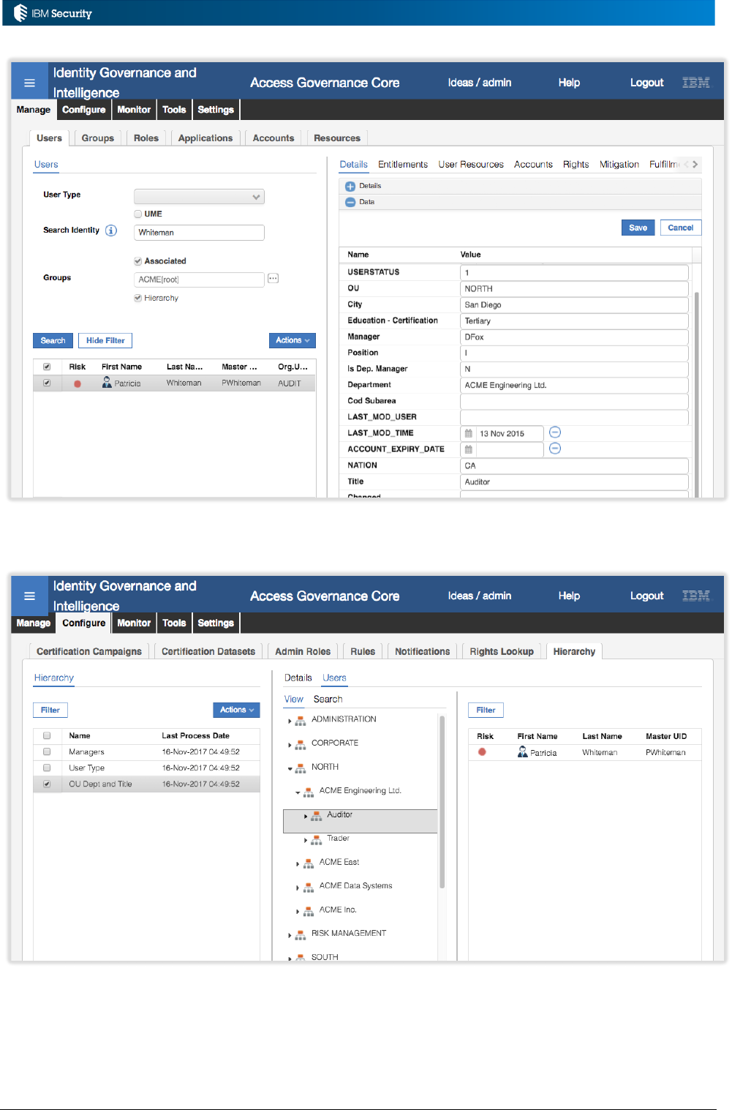Open the User Type dropdown
This screenshot has height=1110, width=732.
(199, 197)
